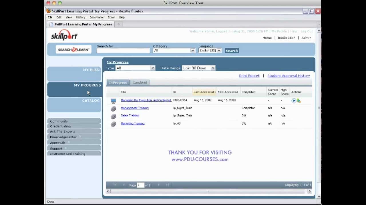Switch to the In Progress tab
The height and width of the screenshot is (205, 366).
tap(118, 83)
